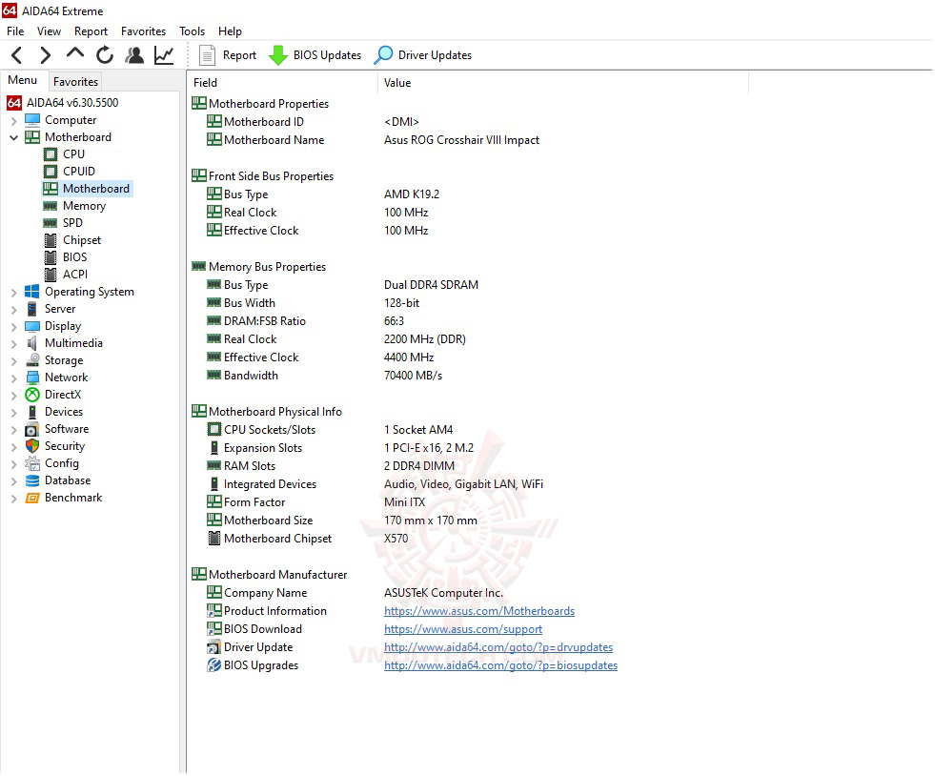Click the Refresh toolbar icon

[105, 55]
